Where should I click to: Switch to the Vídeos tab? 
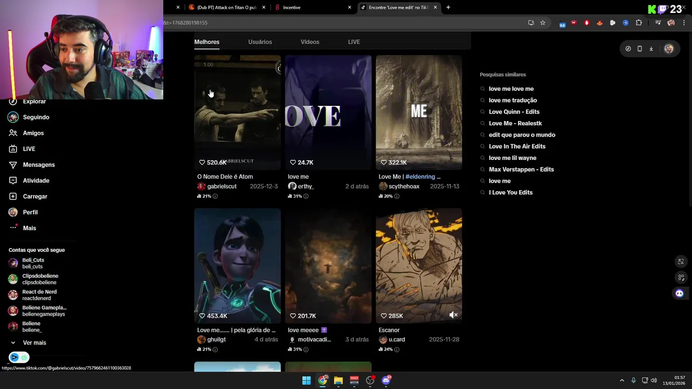pyautogui.click(x=310, y=42)
